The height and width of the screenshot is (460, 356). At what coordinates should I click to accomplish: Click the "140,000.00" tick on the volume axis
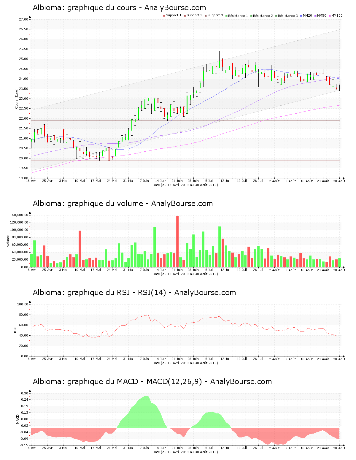click(19, 215)
